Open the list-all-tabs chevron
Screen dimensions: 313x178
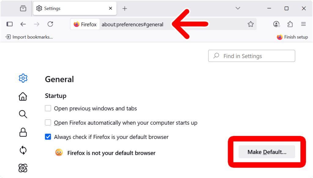(x=238, y=8)
